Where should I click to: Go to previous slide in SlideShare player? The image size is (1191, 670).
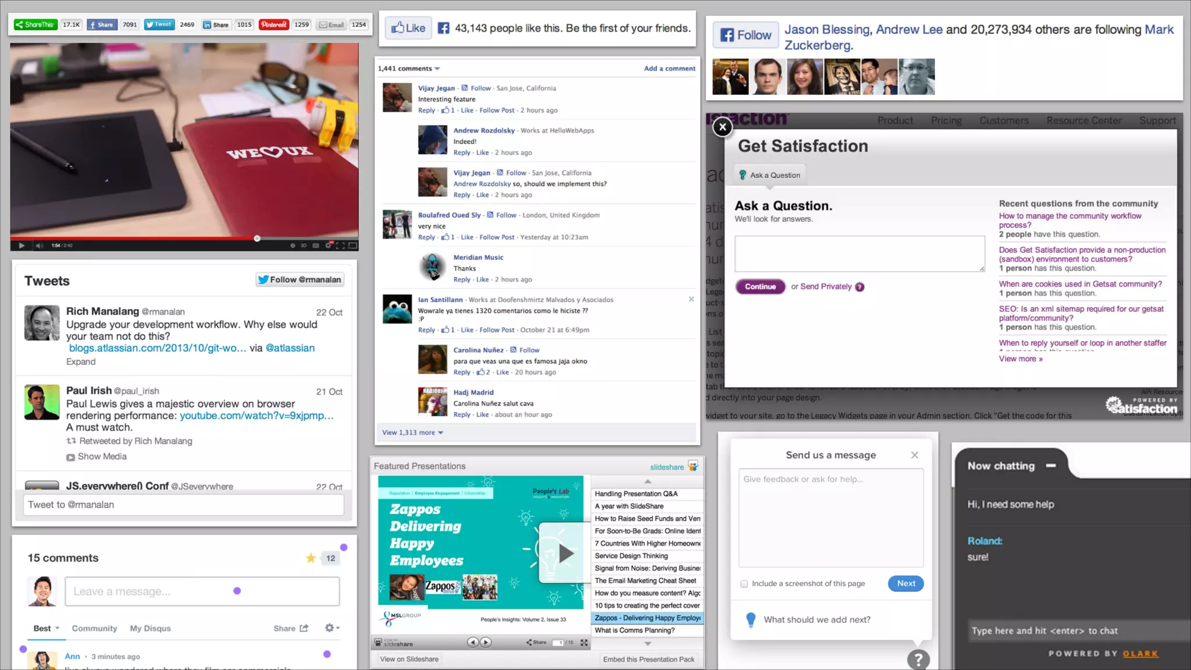pos(472,642)
